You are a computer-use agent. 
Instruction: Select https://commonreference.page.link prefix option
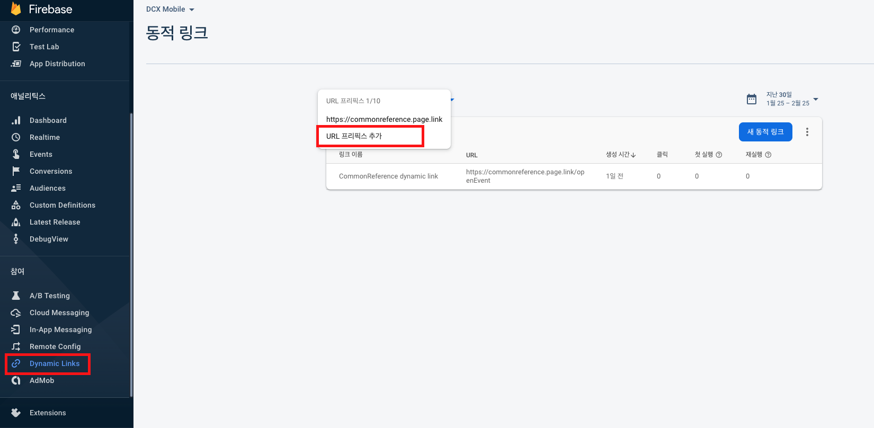(384, 119)
